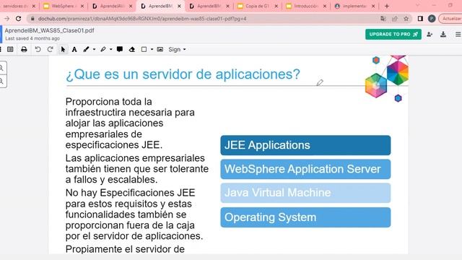Zoom out with lower magnifier
The height and width of the screenshot is (260, 462).
(x=1, y=81)
